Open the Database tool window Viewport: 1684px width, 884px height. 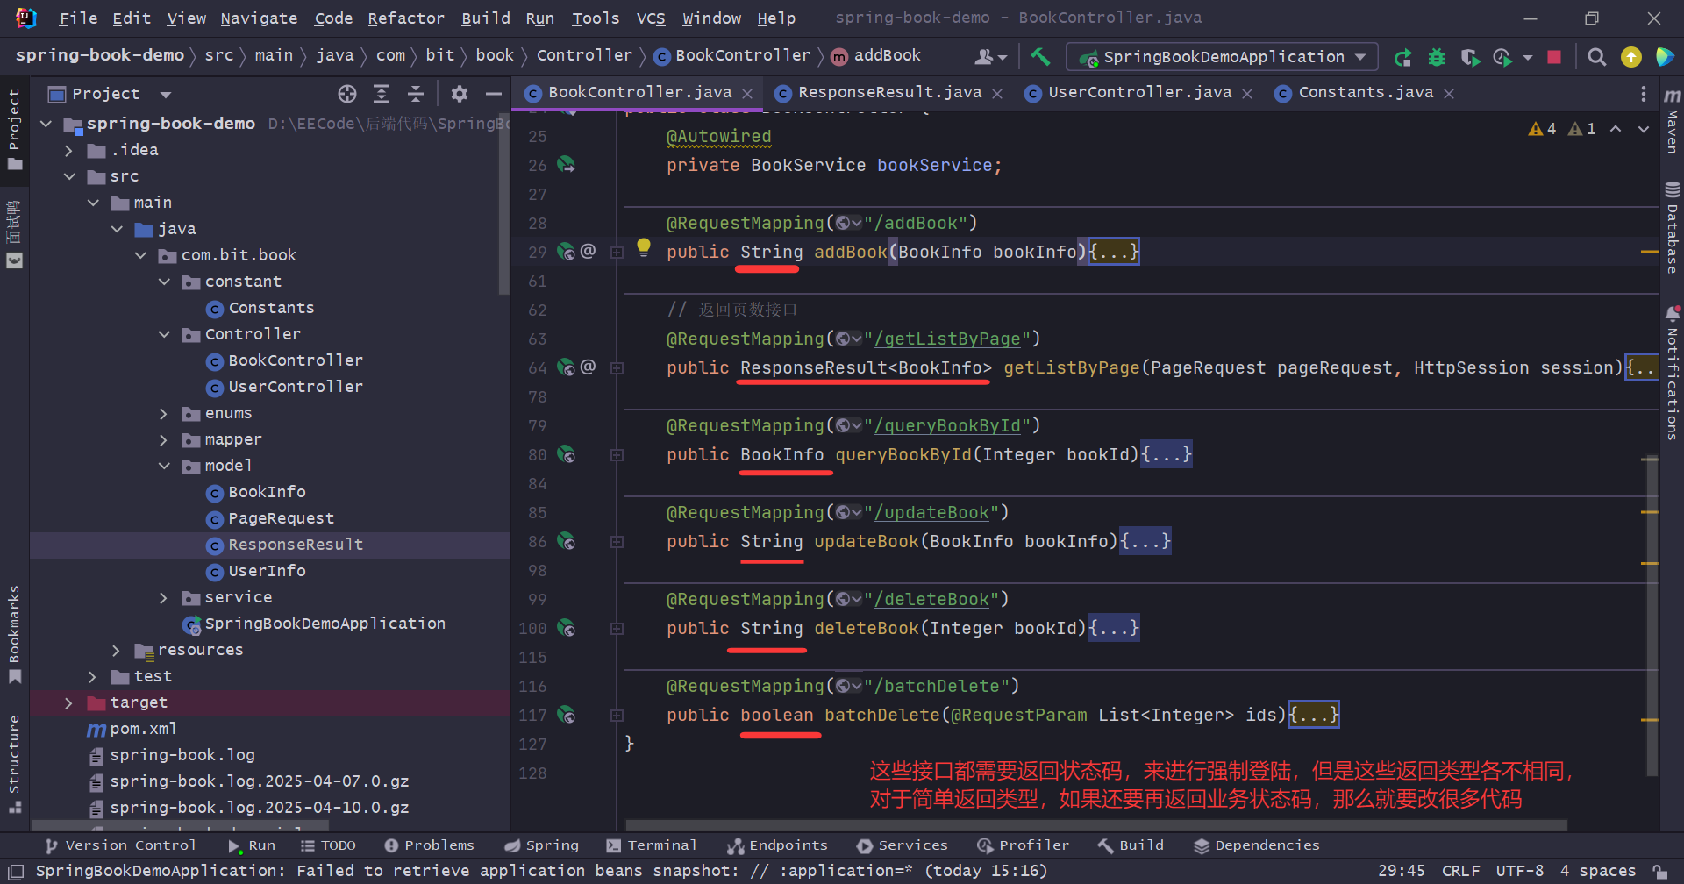(1673, 228)
